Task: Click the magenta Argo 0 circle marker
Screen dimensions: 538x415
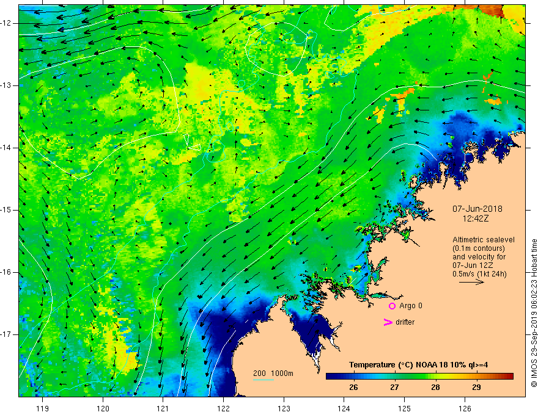Action: 392,306
